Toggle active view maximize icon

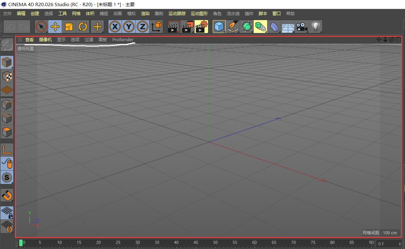pyautogui.click(x=398, y=40)
